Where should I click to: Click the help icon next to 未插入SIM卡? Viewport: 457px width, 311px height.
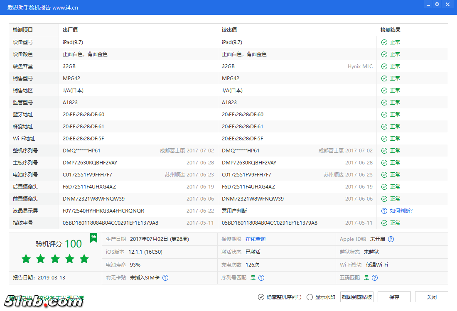165,278
